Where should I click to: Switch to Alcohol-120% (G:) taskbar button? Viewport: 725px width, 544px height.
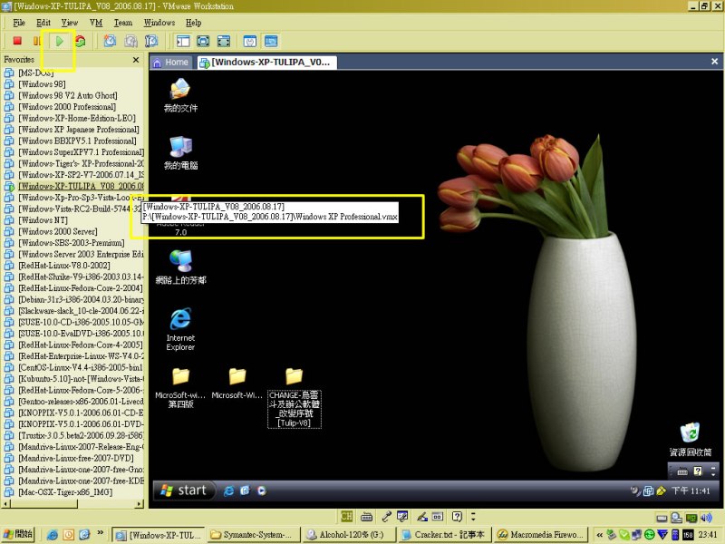(x=349, y=535)
